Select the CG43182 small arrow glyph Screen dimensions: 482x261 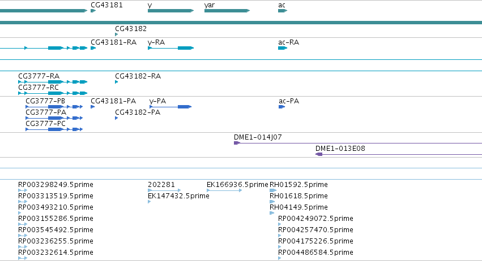[117, 34]
